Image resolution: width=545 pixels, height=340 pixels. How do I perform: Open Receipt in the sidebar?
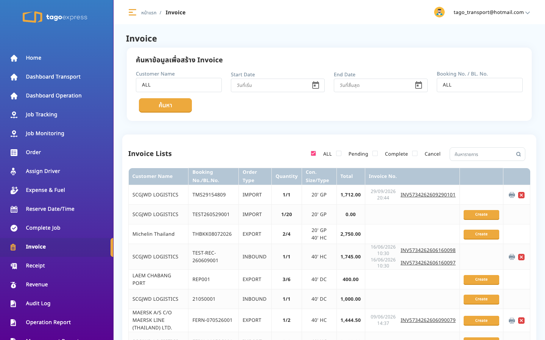pos(57,266)
